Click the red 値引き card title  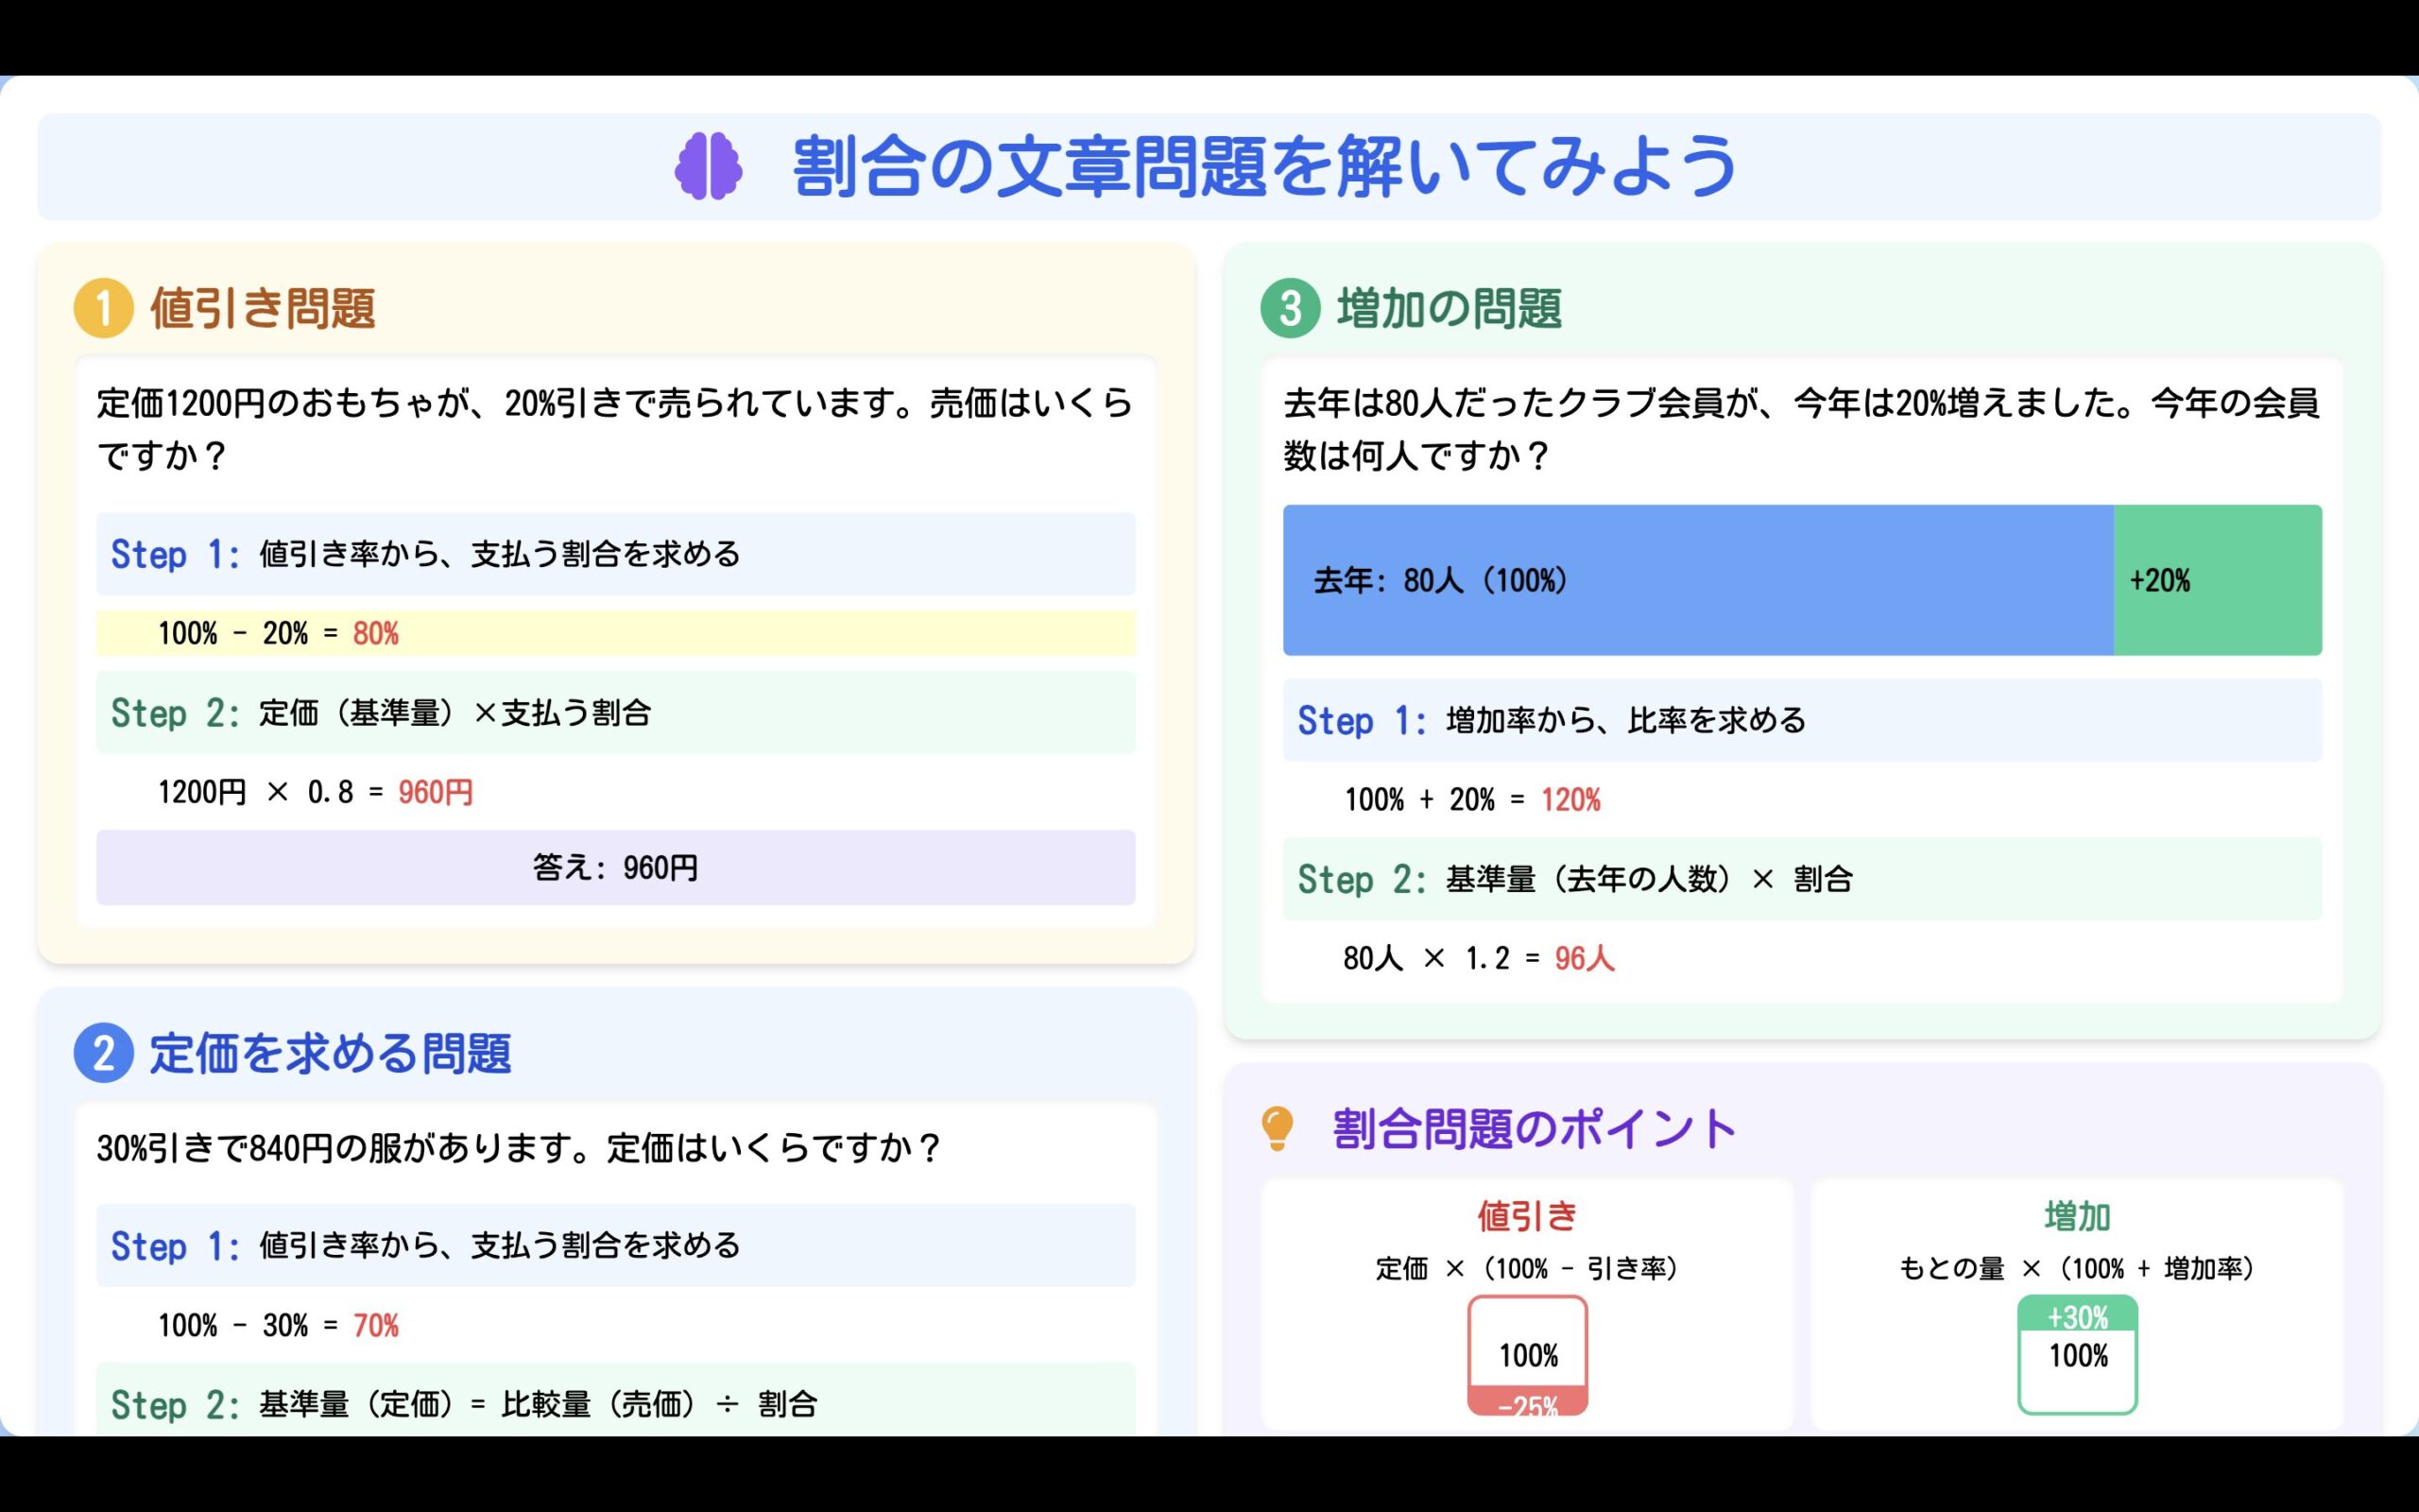(1527, 1216)
